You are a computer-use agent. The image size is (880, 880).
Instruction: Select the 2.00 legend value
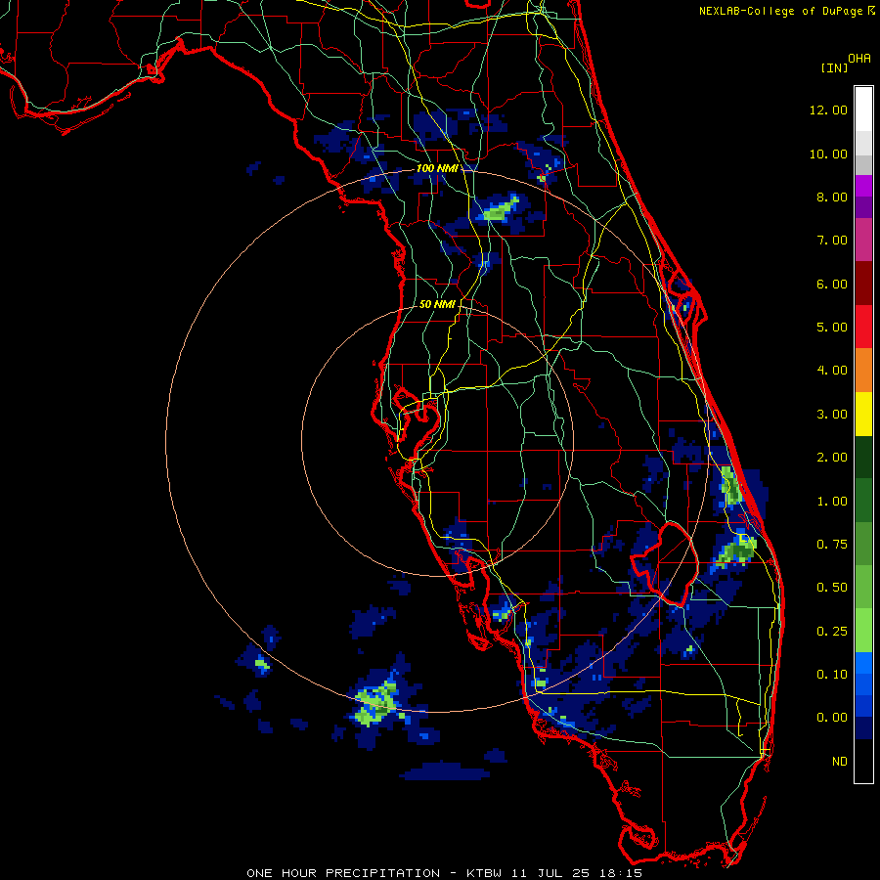click(832, 458)
